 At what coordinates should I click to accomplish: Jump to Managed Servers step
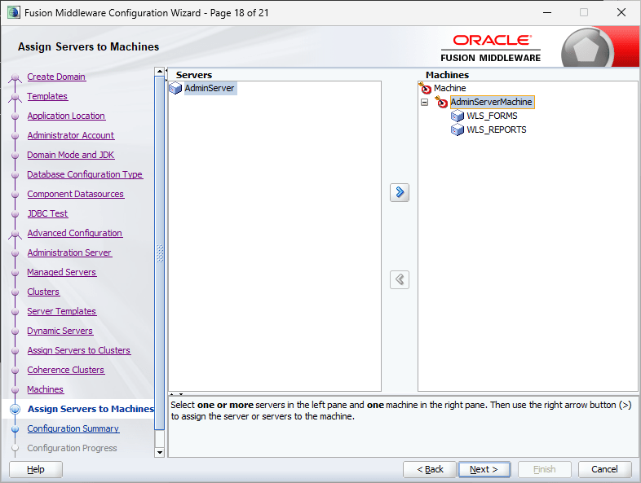click(x=62, y=272)
